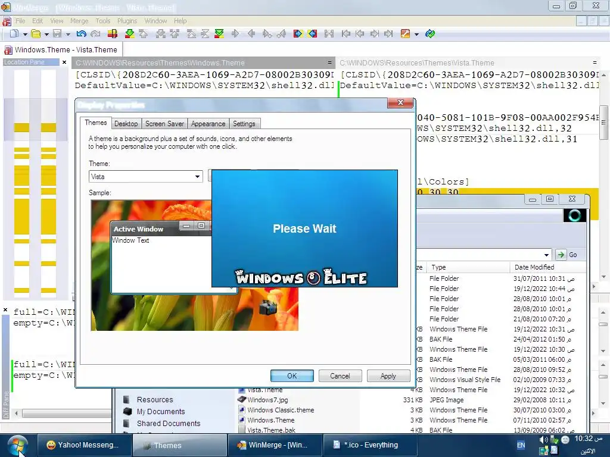610x457 pixels.
Task: Select the Windows.Theme - Vista.Theme document tab
Action: 61,50
